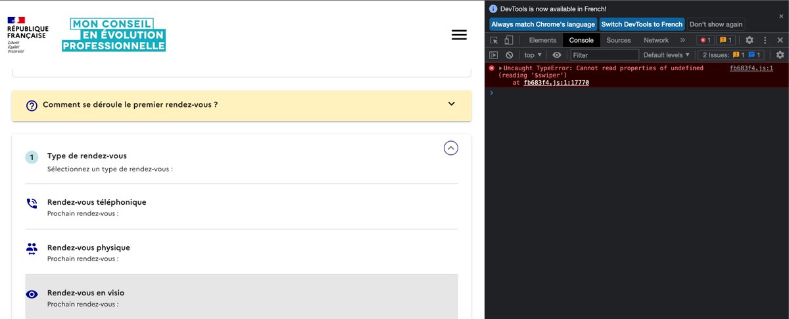
Task: Expand the 'Comment se déroule le premier rendez-vous' chevron
Action: [x=451, y=104]
